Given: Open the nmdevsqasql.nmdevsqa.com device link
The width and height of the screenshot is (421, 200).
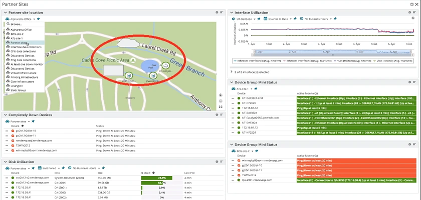Looking at the screenshot, I should [34, 140].
